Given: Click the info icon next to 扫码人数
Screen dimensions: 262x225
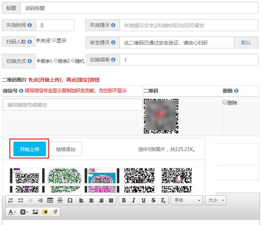Looking at the screenshot, I should [x=30, y=42].
